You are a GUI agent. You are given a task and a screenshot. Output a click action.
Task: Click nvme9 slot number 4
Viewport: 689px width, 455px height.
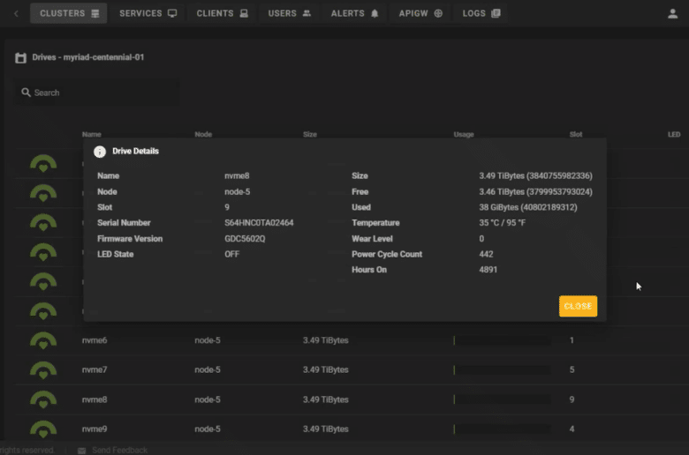[x=572, y=429]
